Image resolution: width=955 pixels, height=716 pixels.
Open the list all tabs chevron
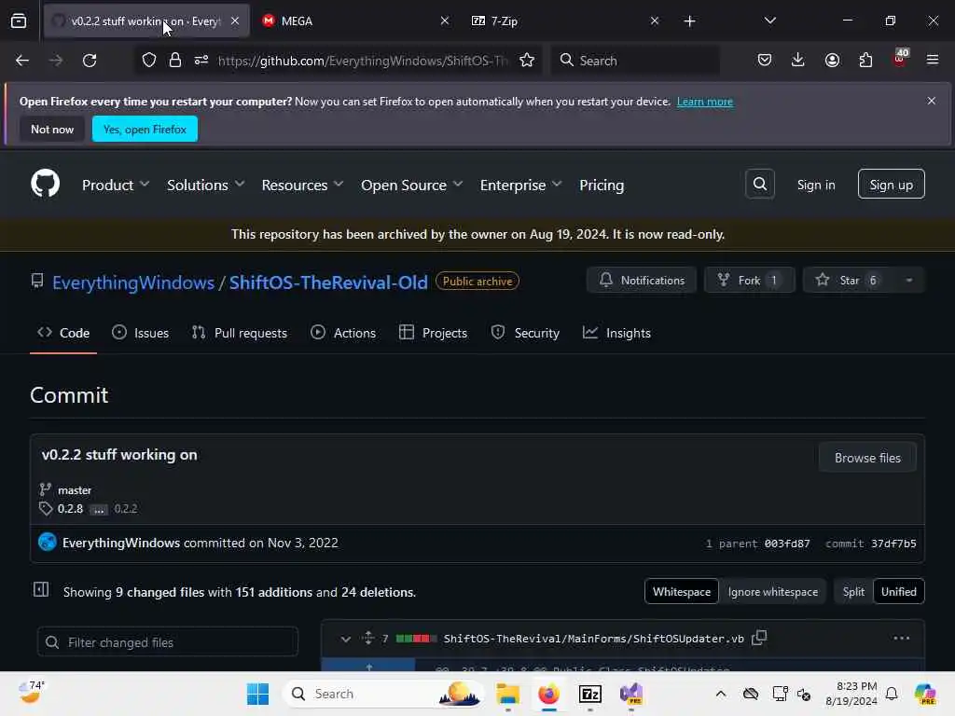[x=769, y=21]
